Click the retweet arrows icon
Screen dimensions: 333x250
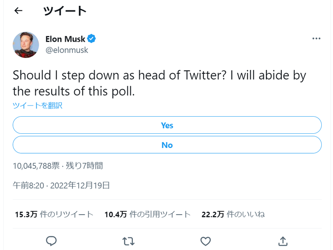[128, 241]
